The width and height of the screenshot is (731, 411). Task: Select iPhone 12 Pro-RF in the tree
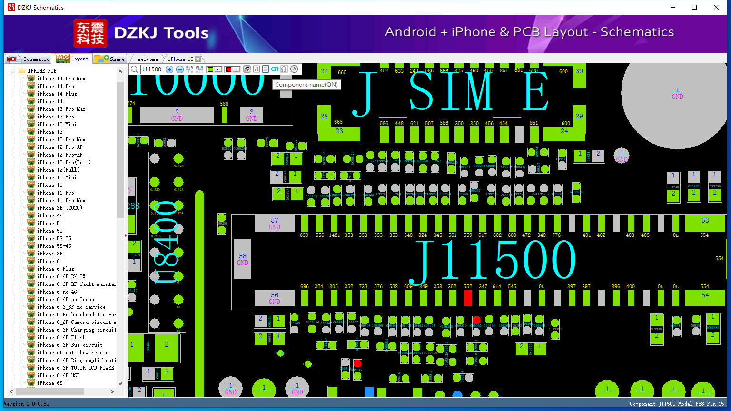[x=59, y=155]
